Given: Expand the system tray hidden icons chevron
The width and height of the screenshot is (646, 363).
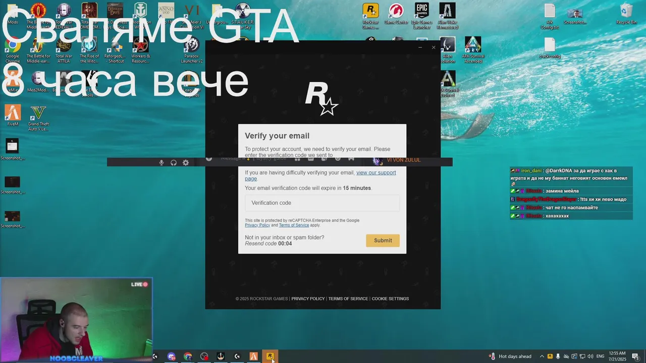Looking at the screenshot, I should click(542, 356).
